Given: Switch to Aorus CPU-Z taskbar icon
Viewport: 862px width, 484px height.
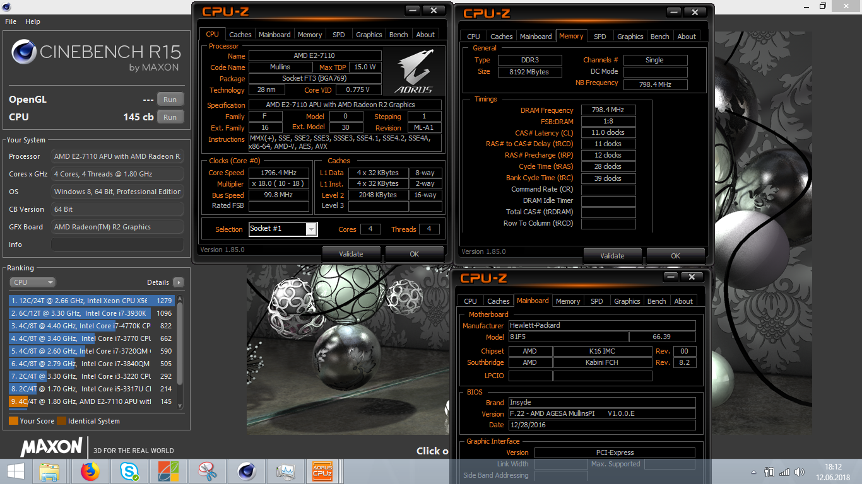Looking at the screenshot, I should click(322, 471).
